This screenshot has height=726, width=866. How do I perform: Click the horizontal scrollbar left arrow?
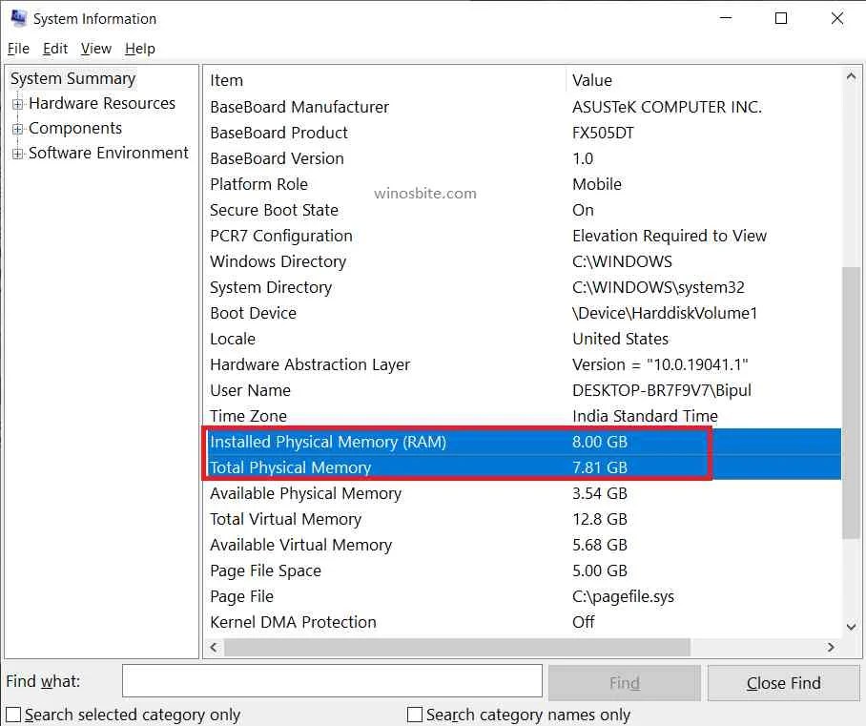pos(214,647)
